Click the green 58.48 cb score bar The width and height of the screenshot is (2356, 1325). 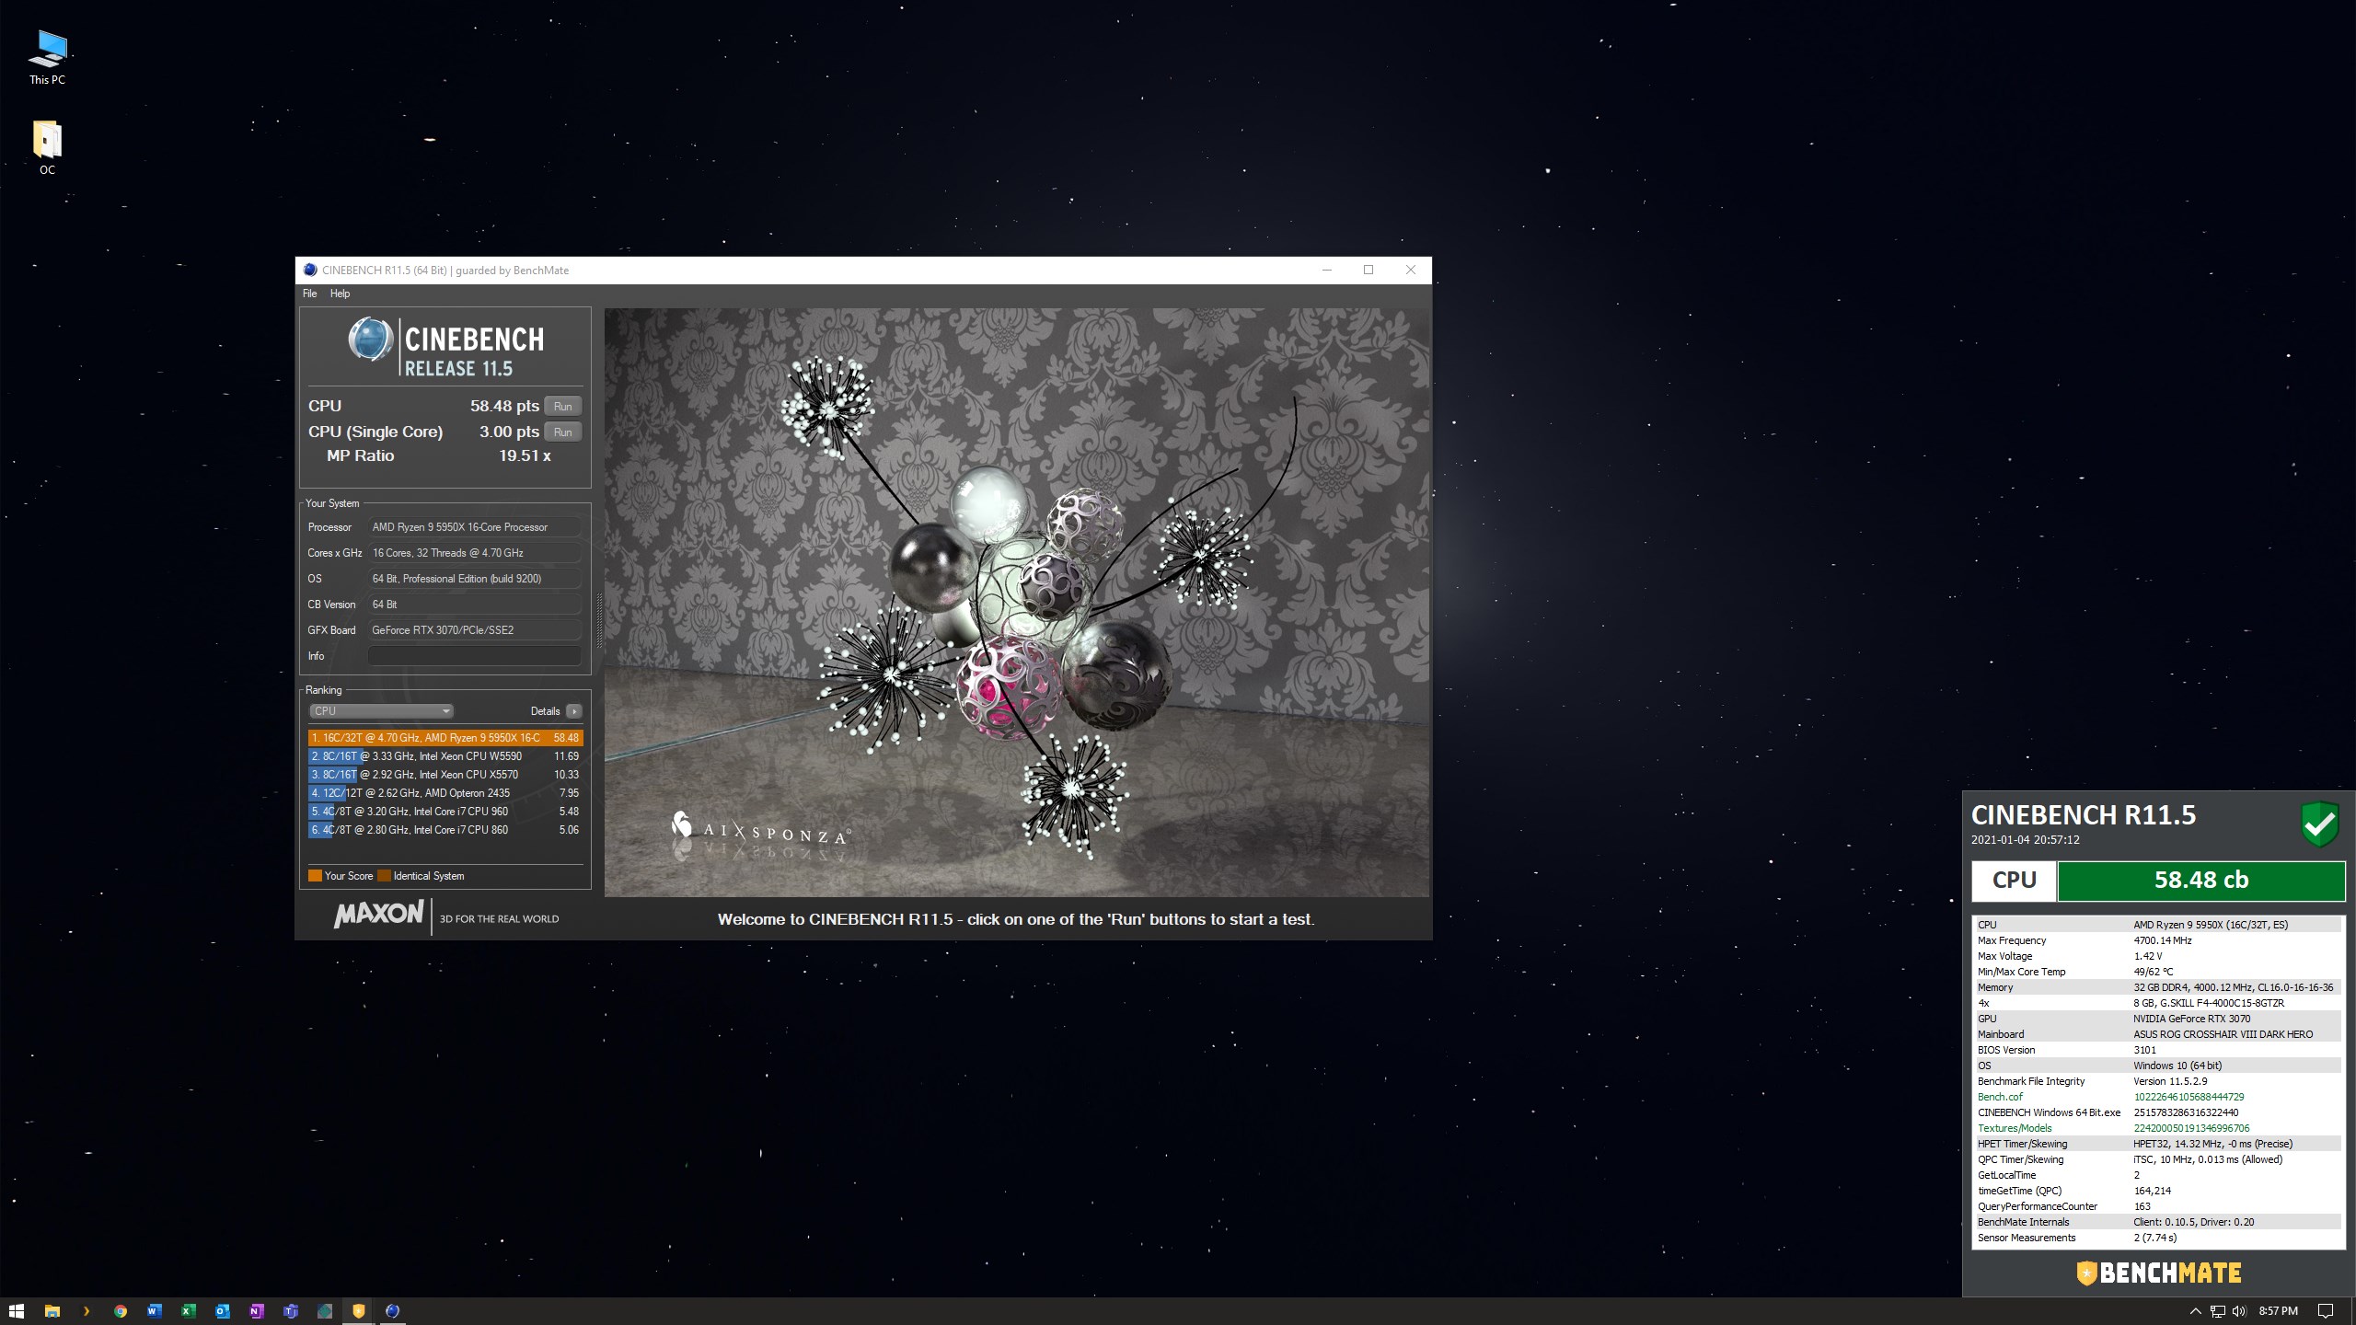tap(2200, 881)
